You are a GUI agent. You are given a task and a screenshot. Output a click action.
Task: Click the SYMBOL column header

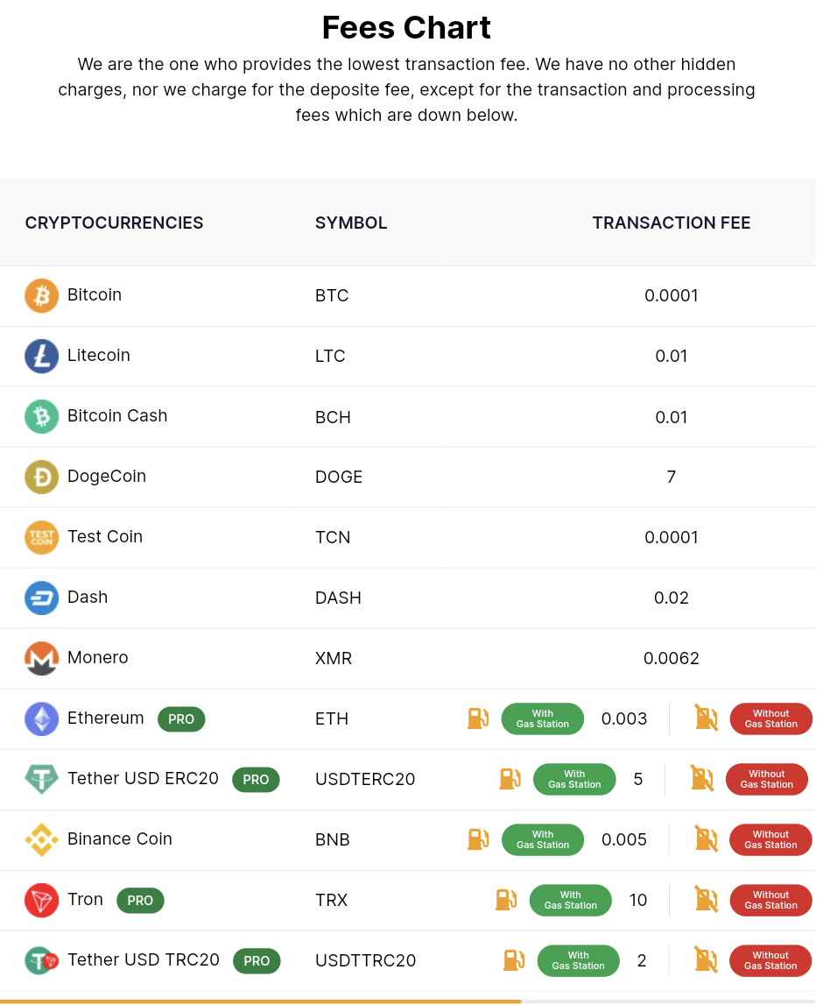(x=350, y=223)
